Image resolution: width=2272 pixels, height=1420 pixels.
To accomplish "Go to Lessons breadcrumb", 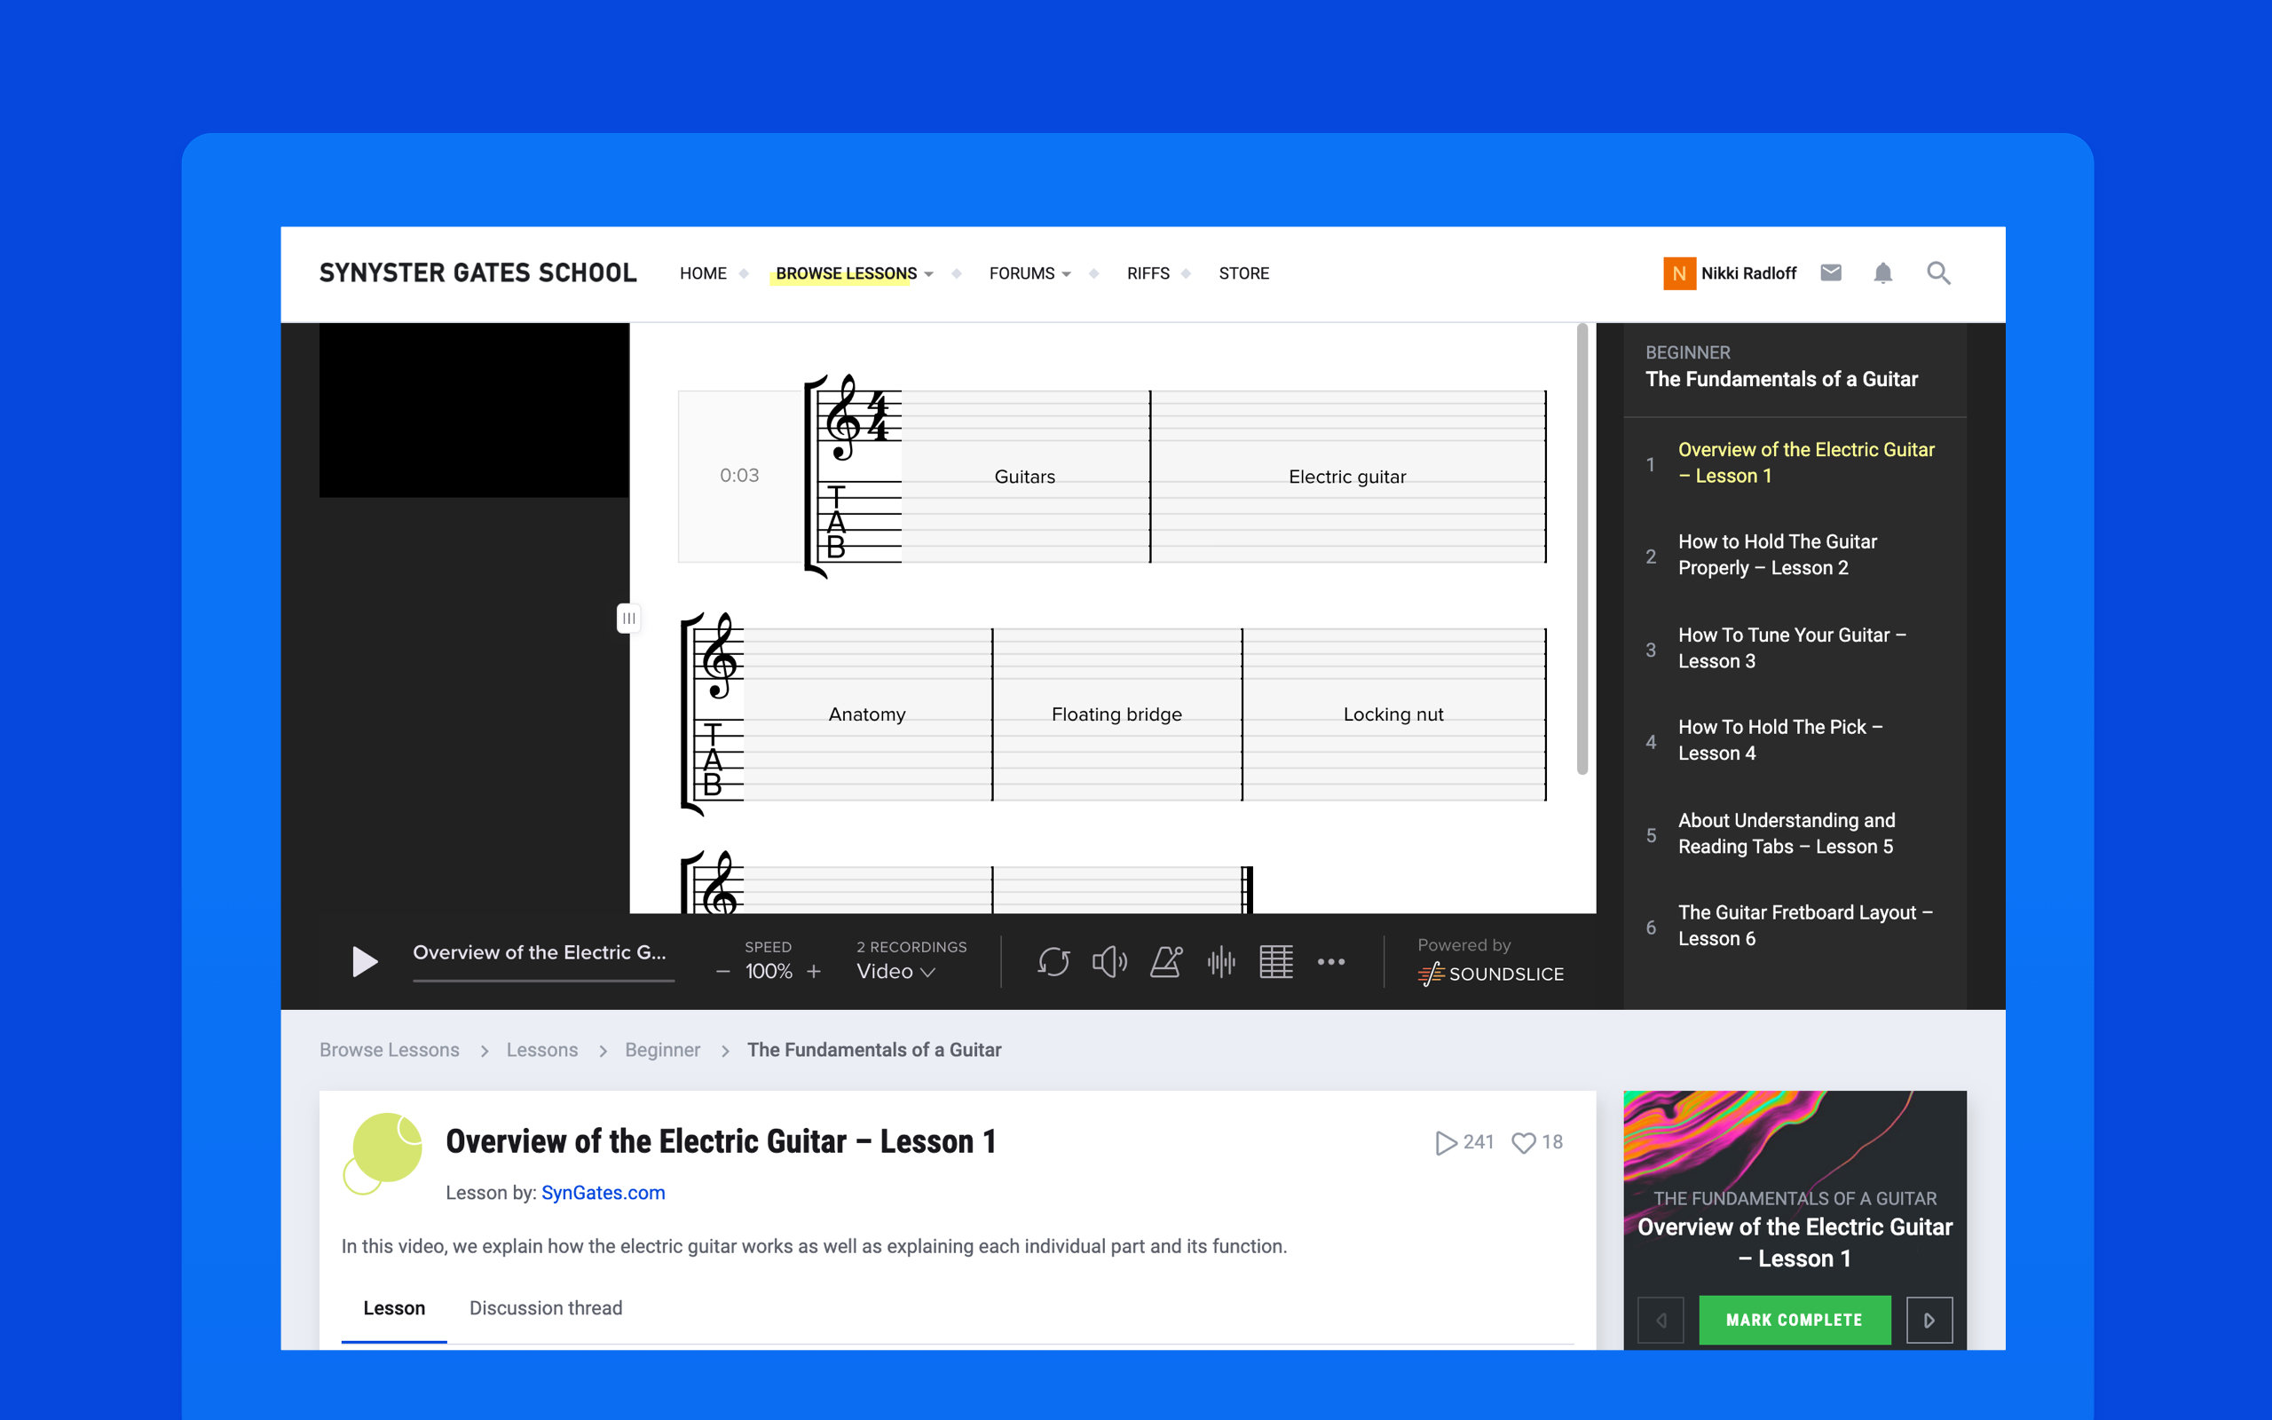I will [541, 1050].
